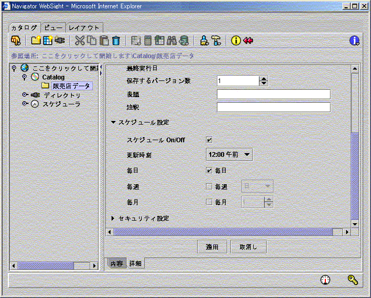Click the vertical scrollbar down arrow
The image size is (371, 298).
coord(355,224)
